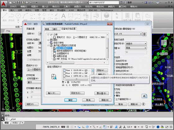Toggle the 使用透明度打印 checkbox

tap(115, 67)
